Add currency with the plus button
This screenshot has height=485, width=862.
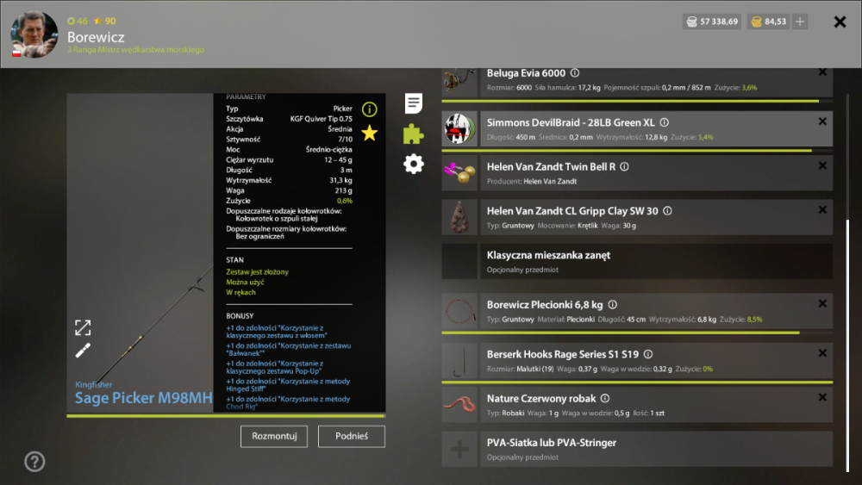point(800,22)
